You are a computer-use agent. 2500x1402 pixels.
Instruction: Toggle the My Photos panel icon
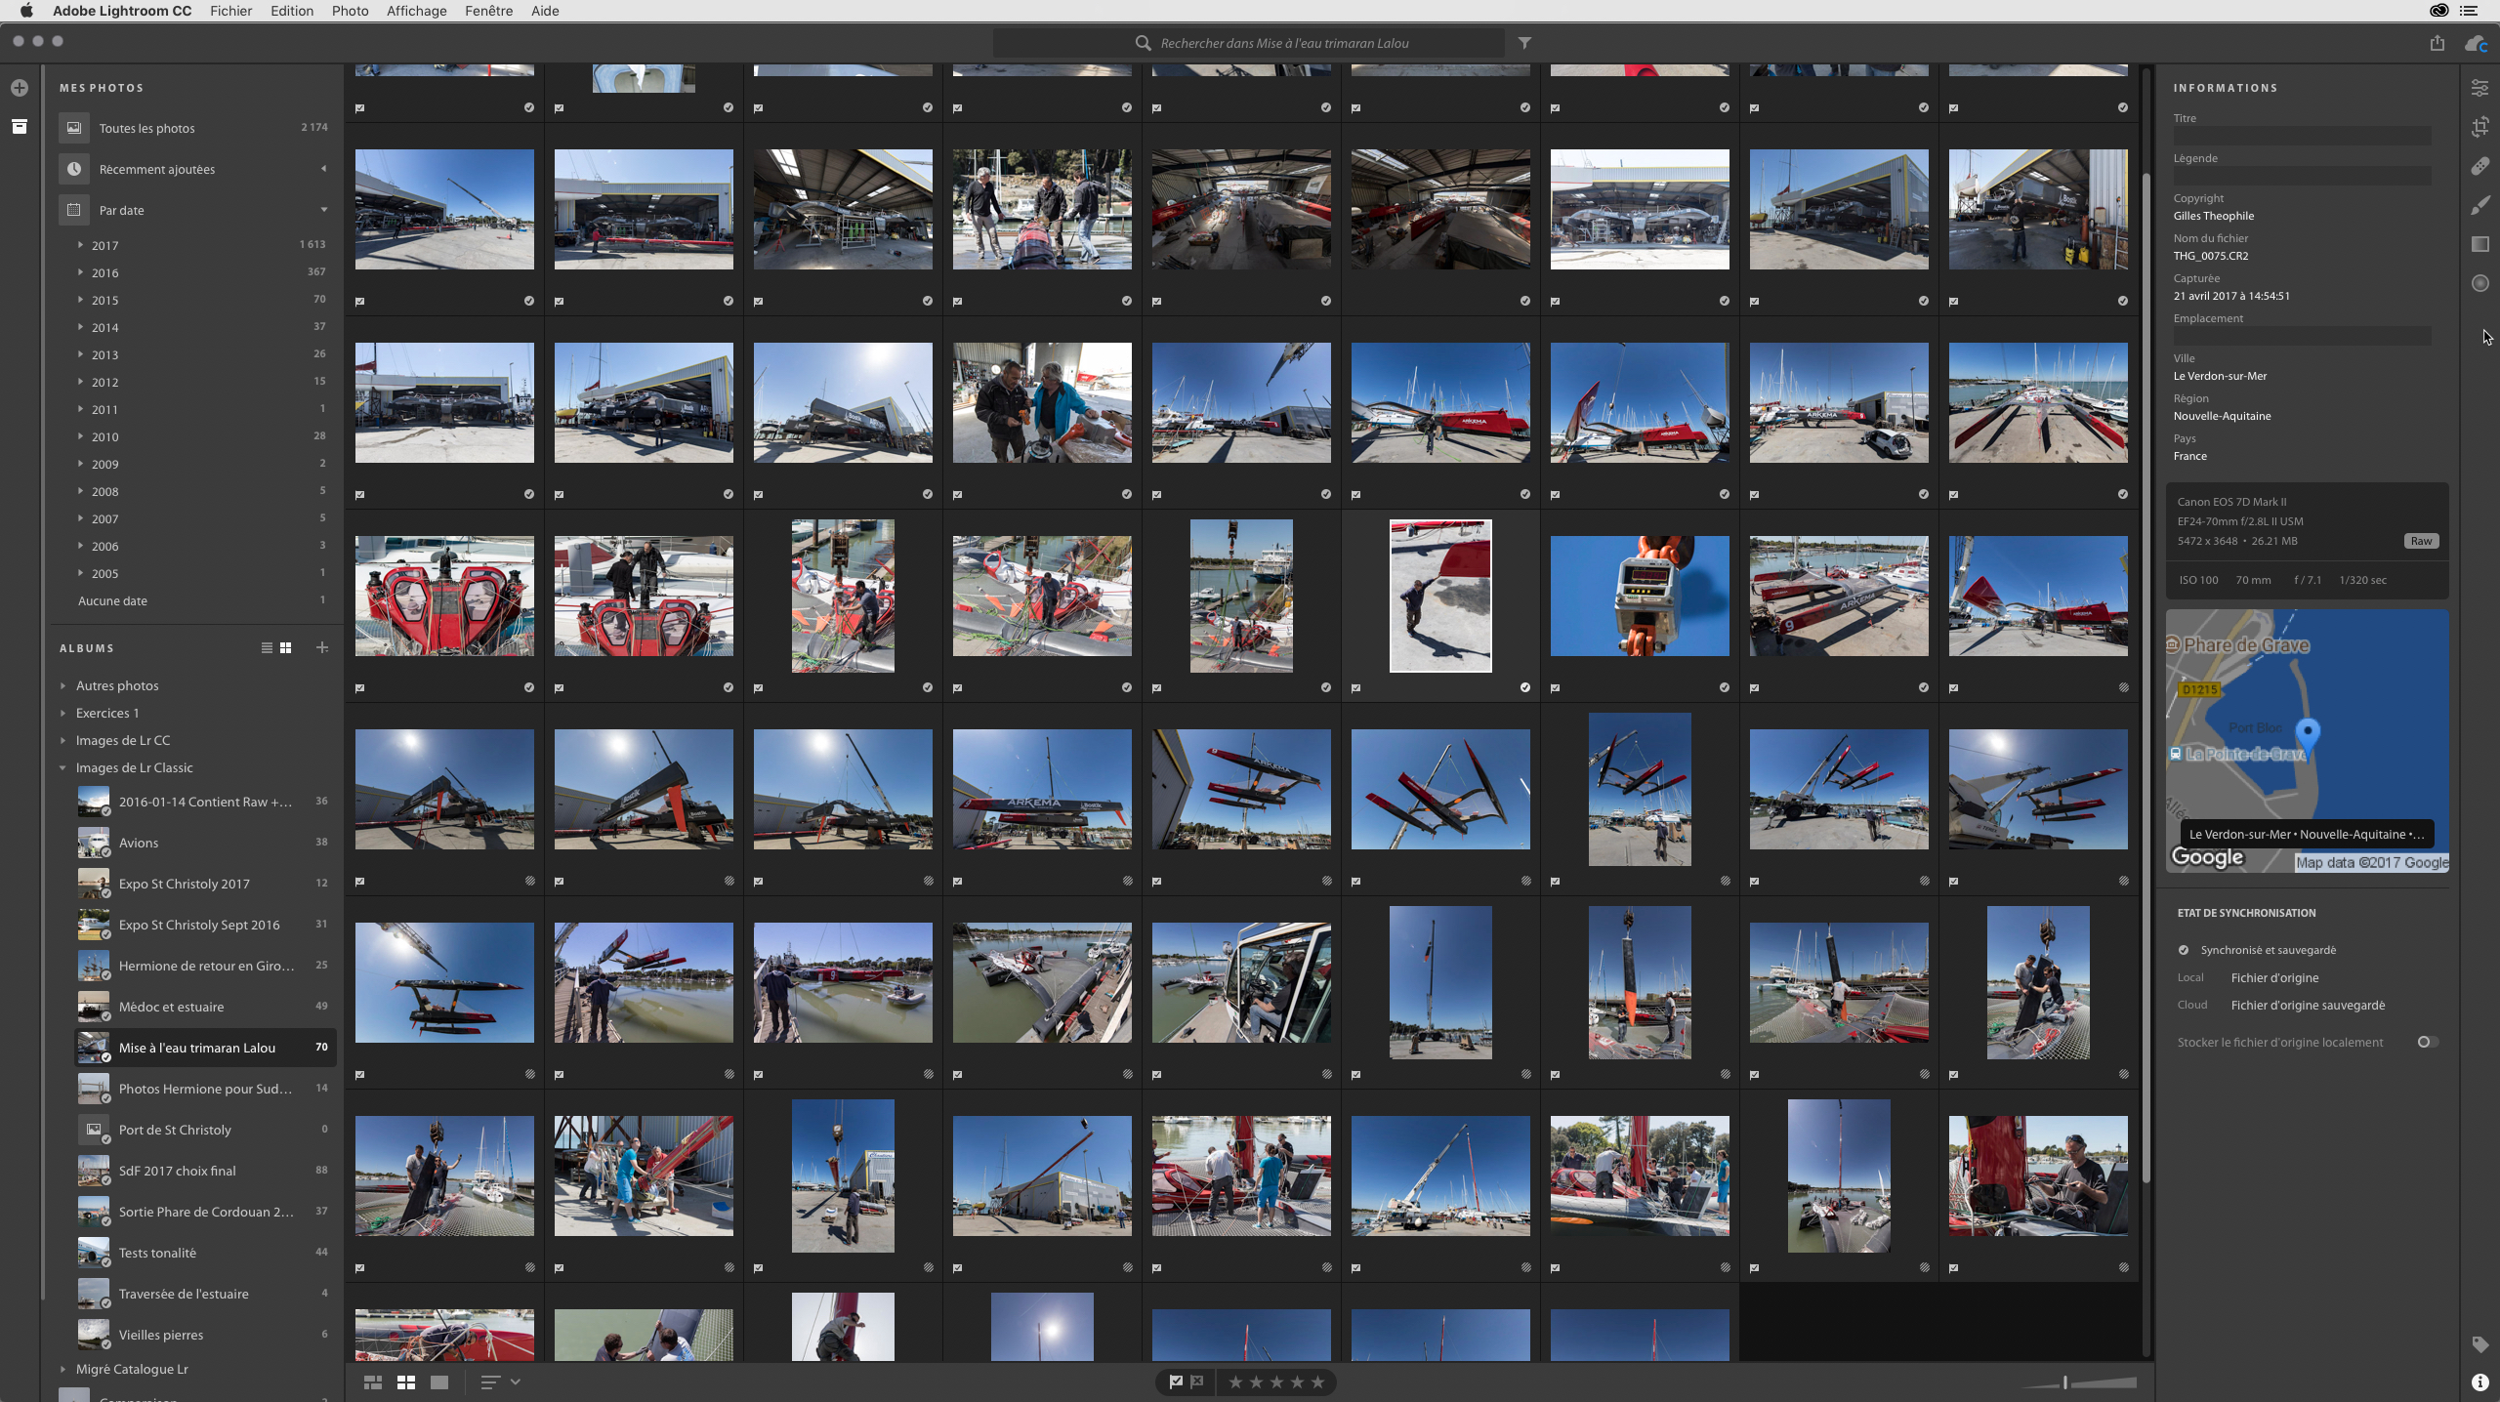[x=20, y=127]
